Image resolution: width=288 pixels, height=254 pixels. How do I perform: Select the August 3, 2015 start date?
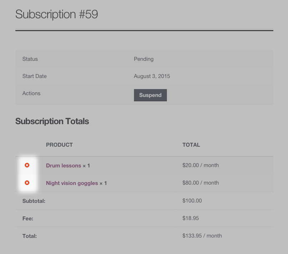click(x=152, y=76)
